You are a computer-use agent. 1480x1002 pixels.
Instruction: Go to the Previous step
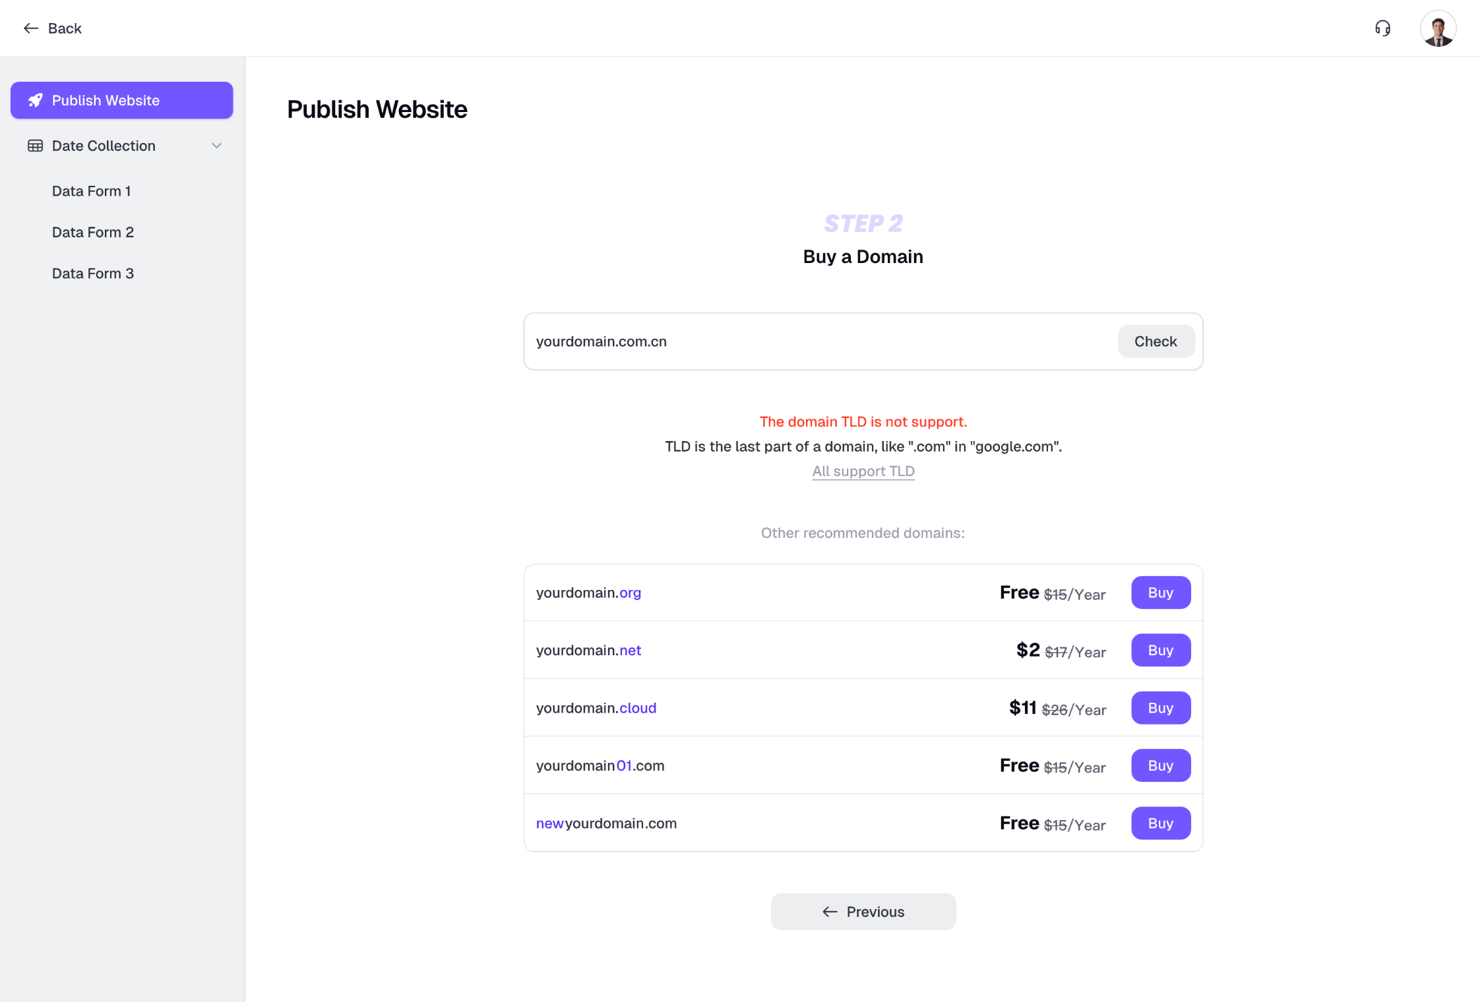(863, 912)
